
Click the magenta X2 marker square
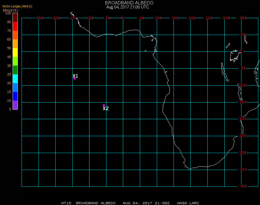pyautogui.click(x=104, y=105)
